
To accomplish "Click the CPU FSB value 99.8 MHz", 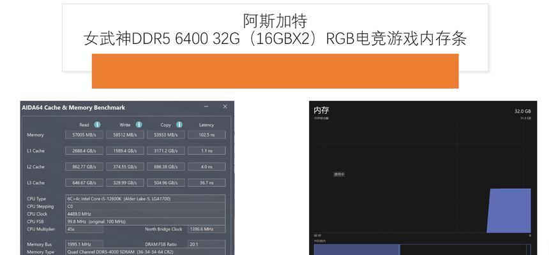I will coord(146,221).
